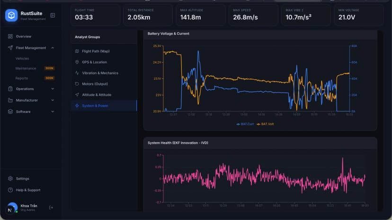Select Maintenance in the sidebar
This screenshot has height=220, width=392.
[26, 68]
